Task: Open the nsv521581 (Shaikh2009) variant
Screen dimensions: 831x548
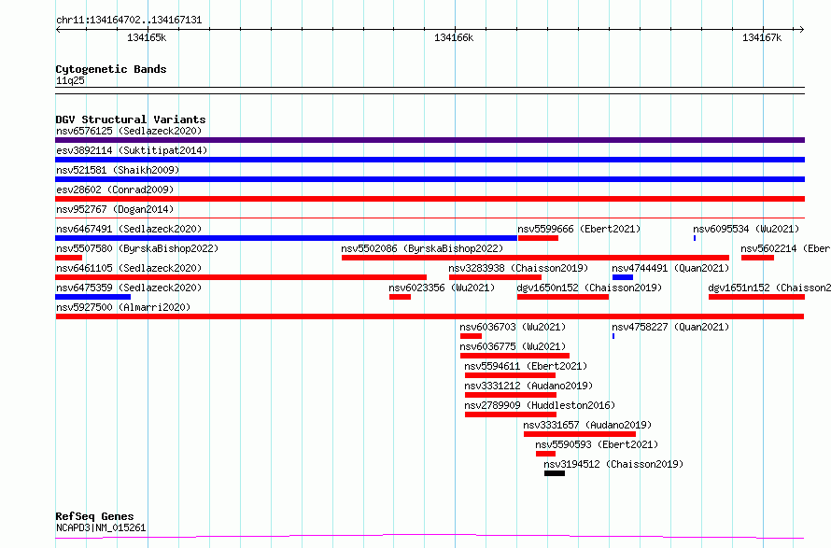Action: (118, 170)
